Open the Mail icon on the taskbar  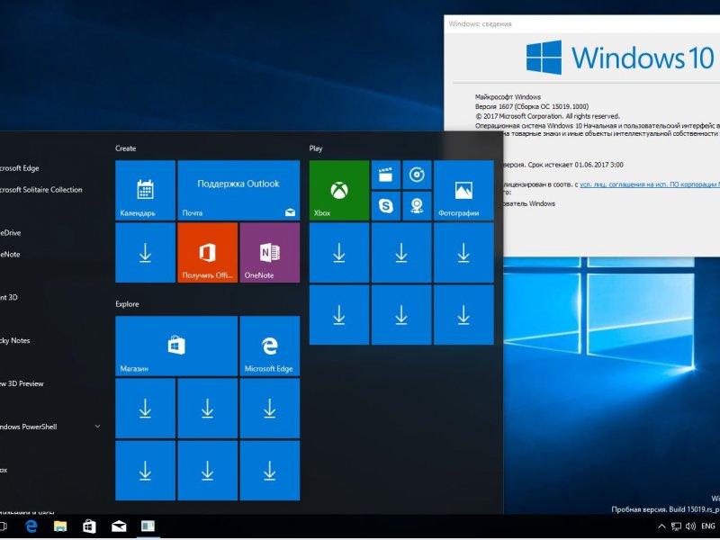click(x=119, y=526)
